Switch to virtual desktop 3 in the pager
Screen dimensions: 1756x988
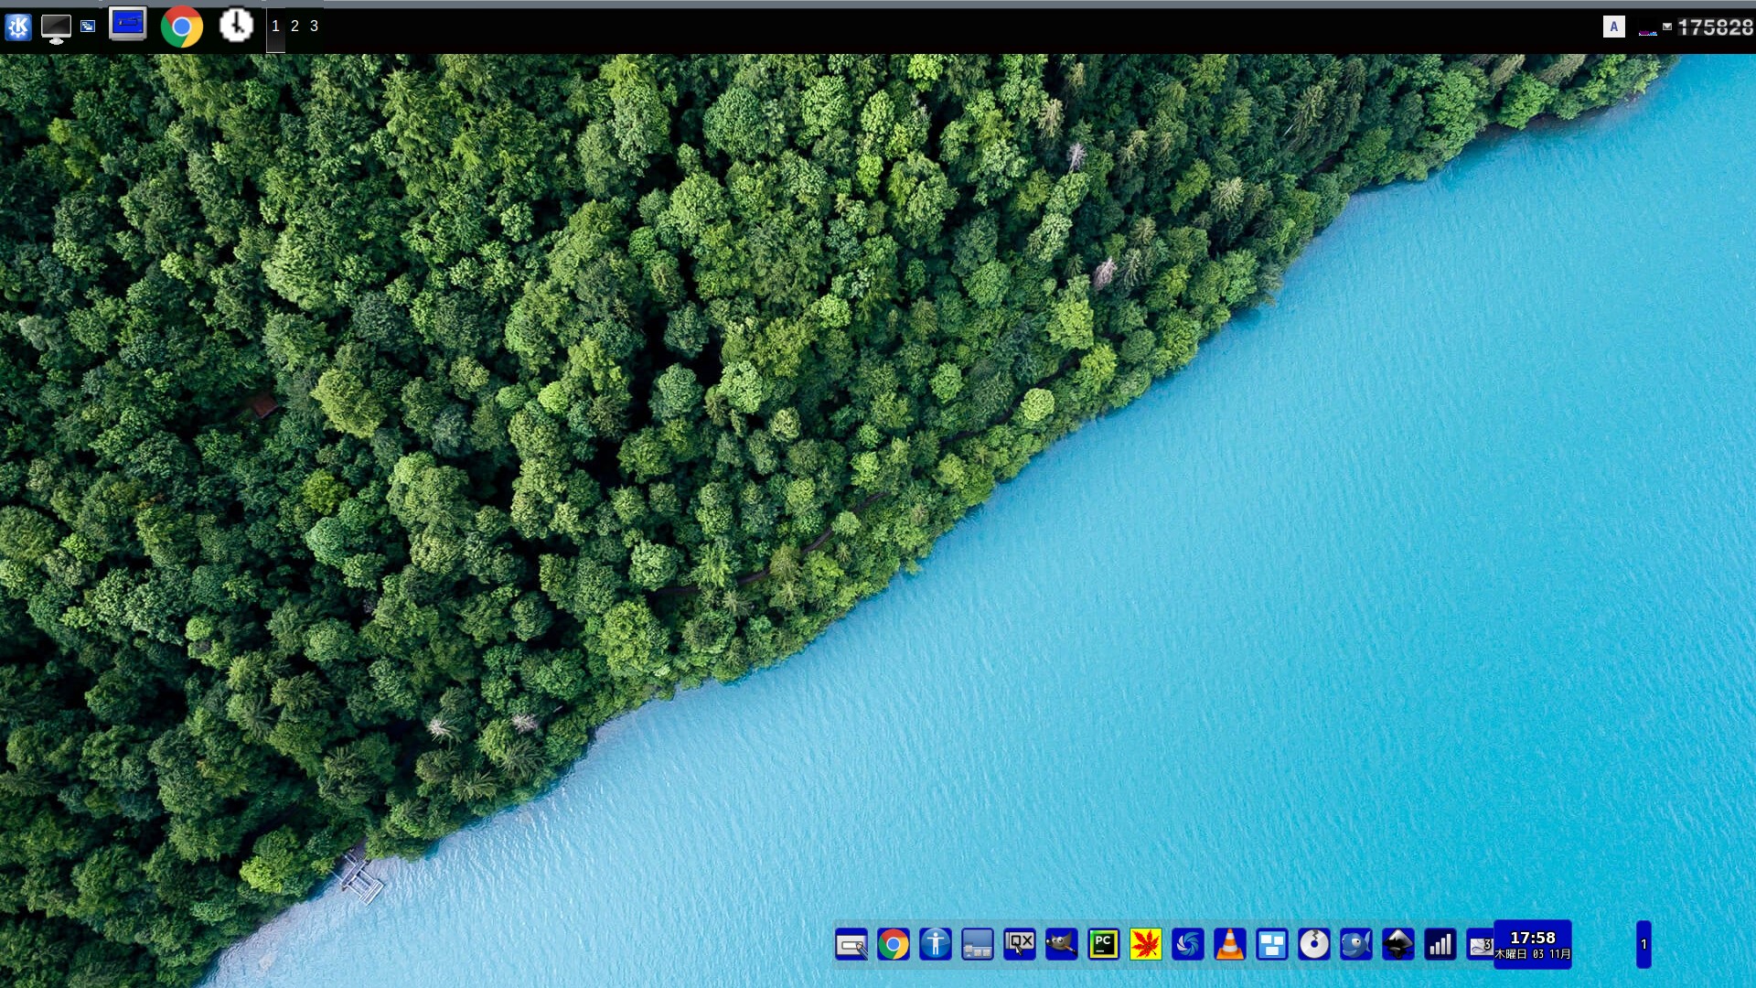point(313,27)
